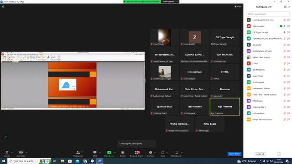Open Task View in taskbar
The width and height of the screenshot is (292, 164).
pos(55,161)
